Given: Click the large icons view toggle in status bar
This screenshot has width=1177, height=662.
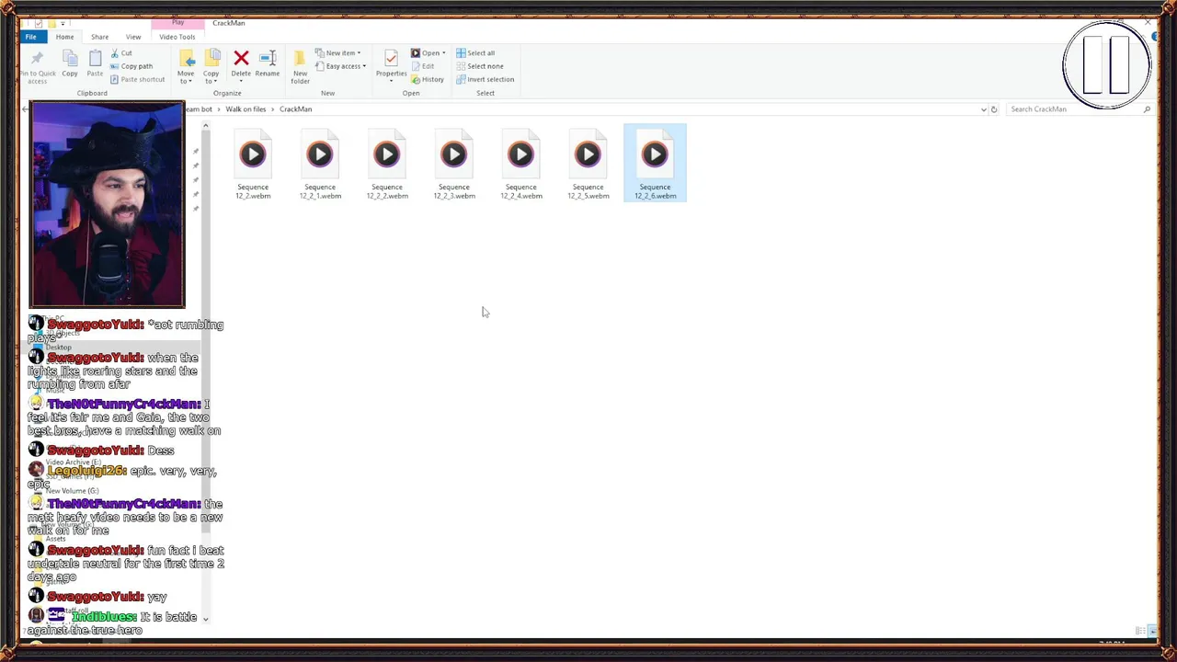Looking at the screenshot, I should click(1151, 631).
